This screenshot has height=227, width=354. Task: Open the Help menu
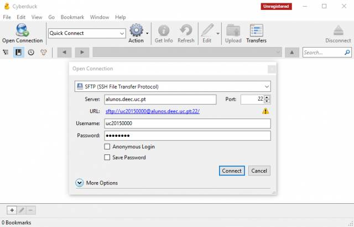pos(121,17)
